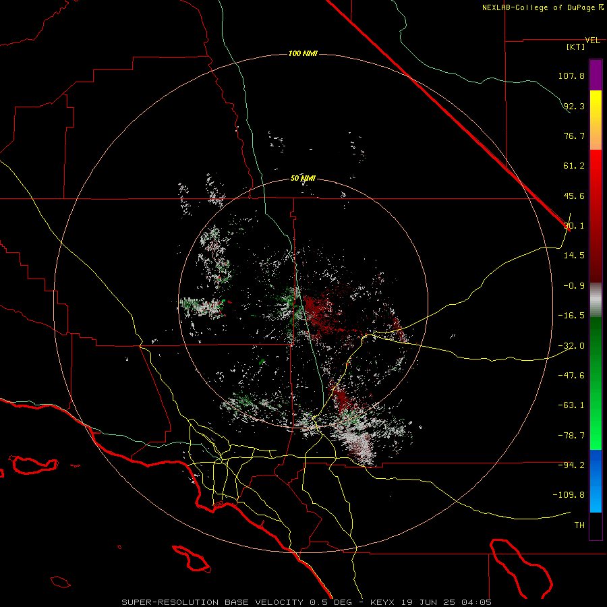This screenshot has width=607, height=607.
Task: Click the 50 NMI range ring label
Action: tap(303, 179)
